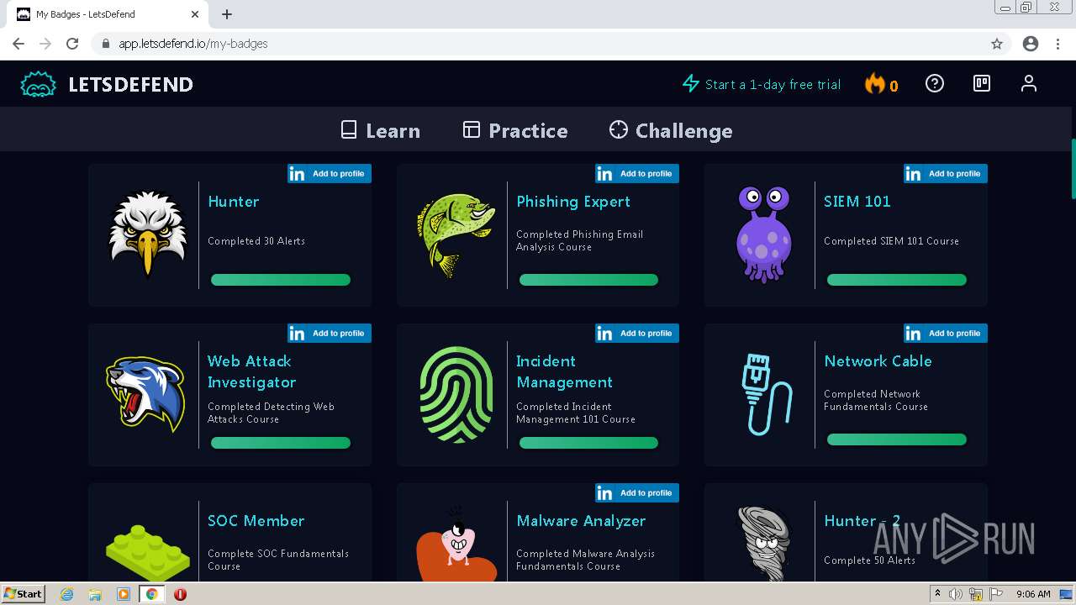This screenshot has height=605, width=1076.
Task: Start a 1-day free trial
Action: pos(762,84)
